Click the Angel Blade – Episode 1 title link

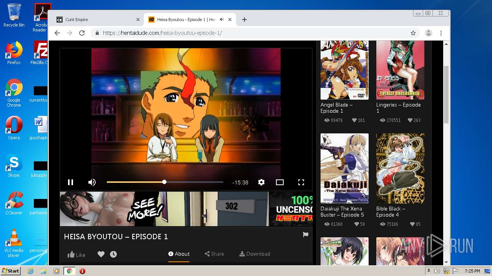[x=337, y=108]
